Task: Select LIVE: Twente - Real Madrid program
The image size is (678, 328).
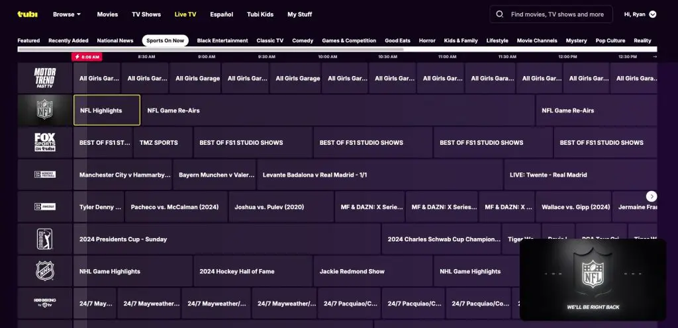Action: (581, 175)
